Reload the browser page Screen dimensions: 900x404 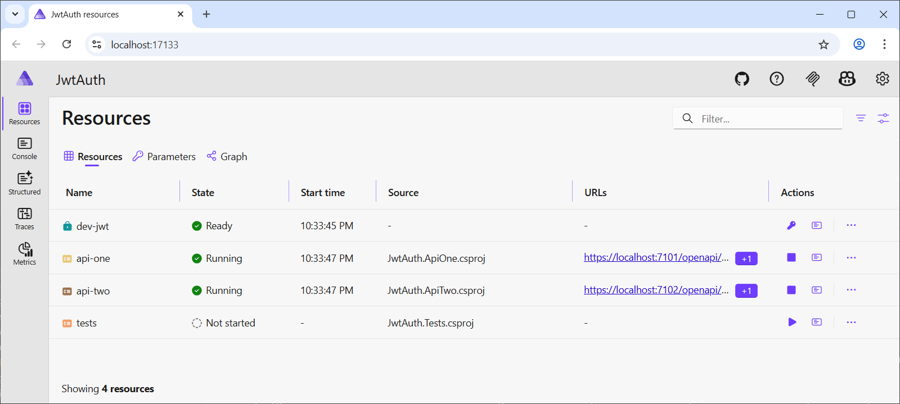tap(67, 44)
